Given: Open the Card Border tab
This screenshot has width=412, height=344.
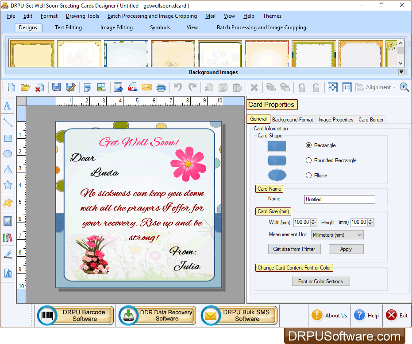Looking at the screenshot, I should click(x=371, y=120).
